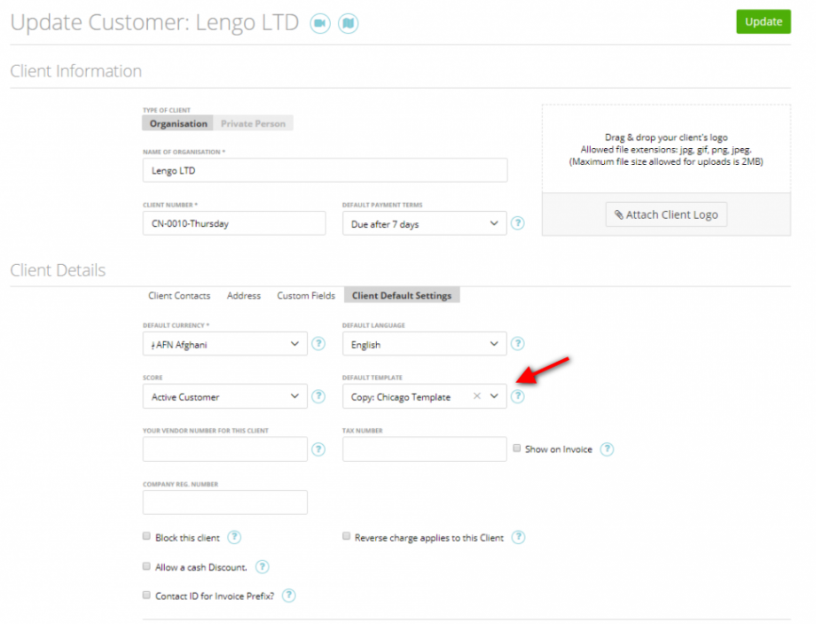Open help beside Block this client
The height and width of the screenshot is (624, 816).
click(x=233, y=536)
